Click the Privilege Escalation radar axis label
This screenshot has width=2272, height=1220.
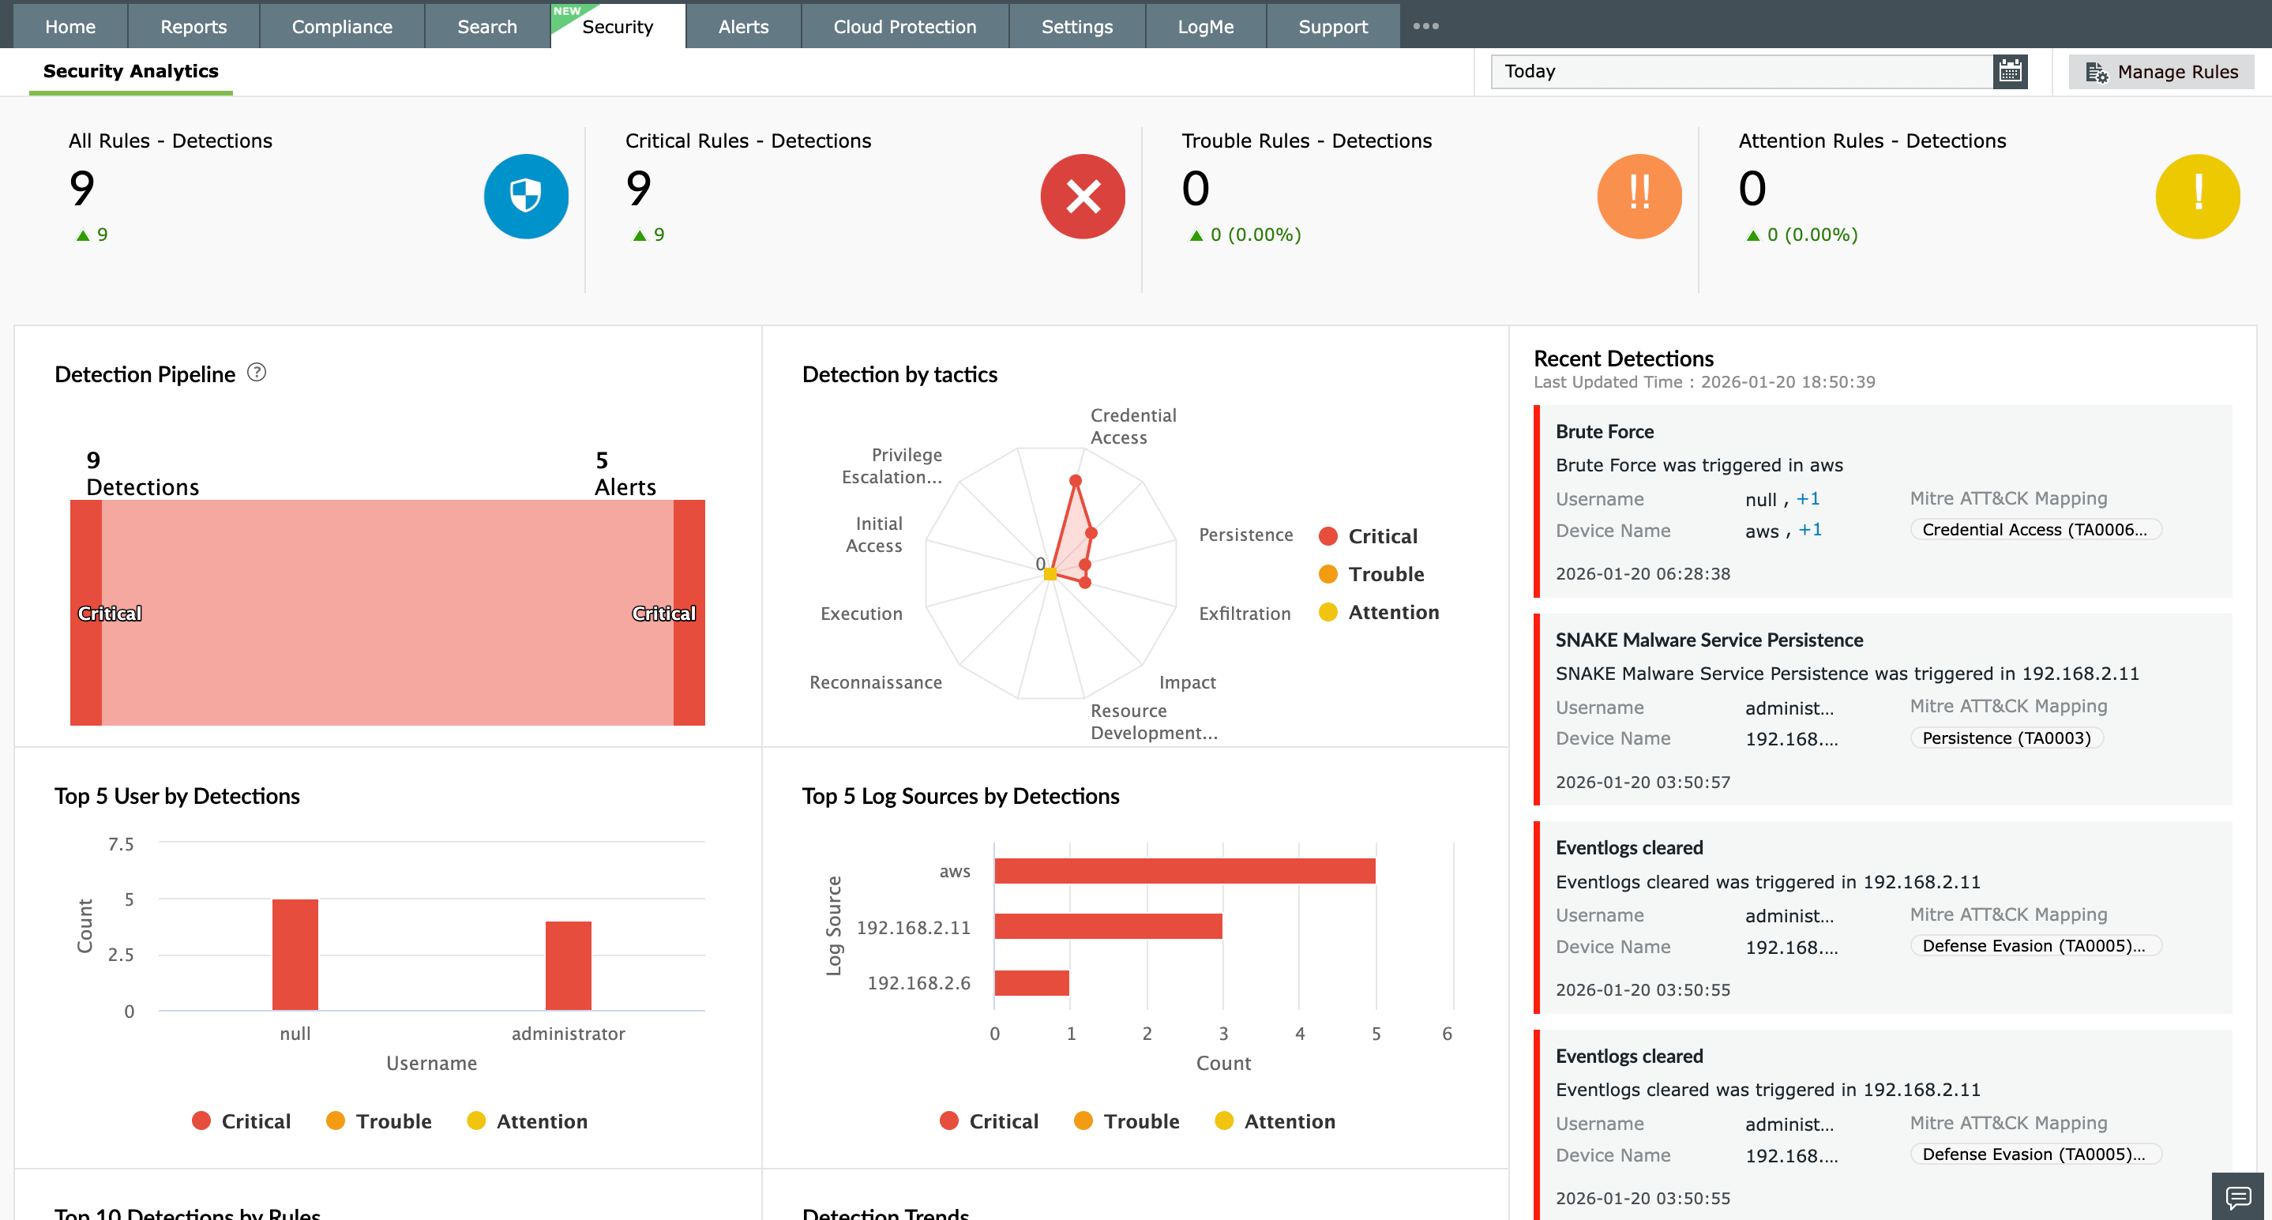(892, 466)
